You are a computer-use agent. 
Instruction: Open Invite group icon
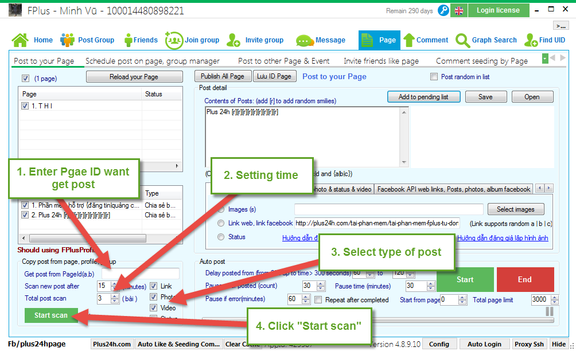point(233,40)
